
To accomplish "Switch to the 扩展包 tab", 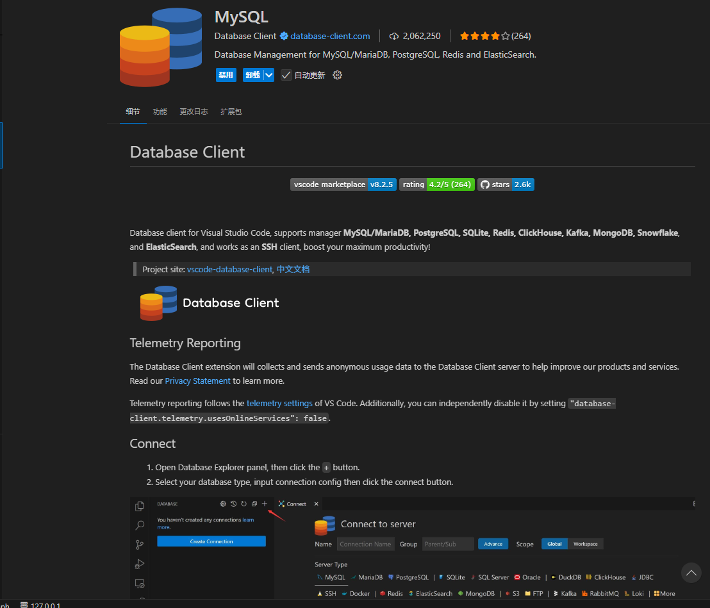I will 231,111.
